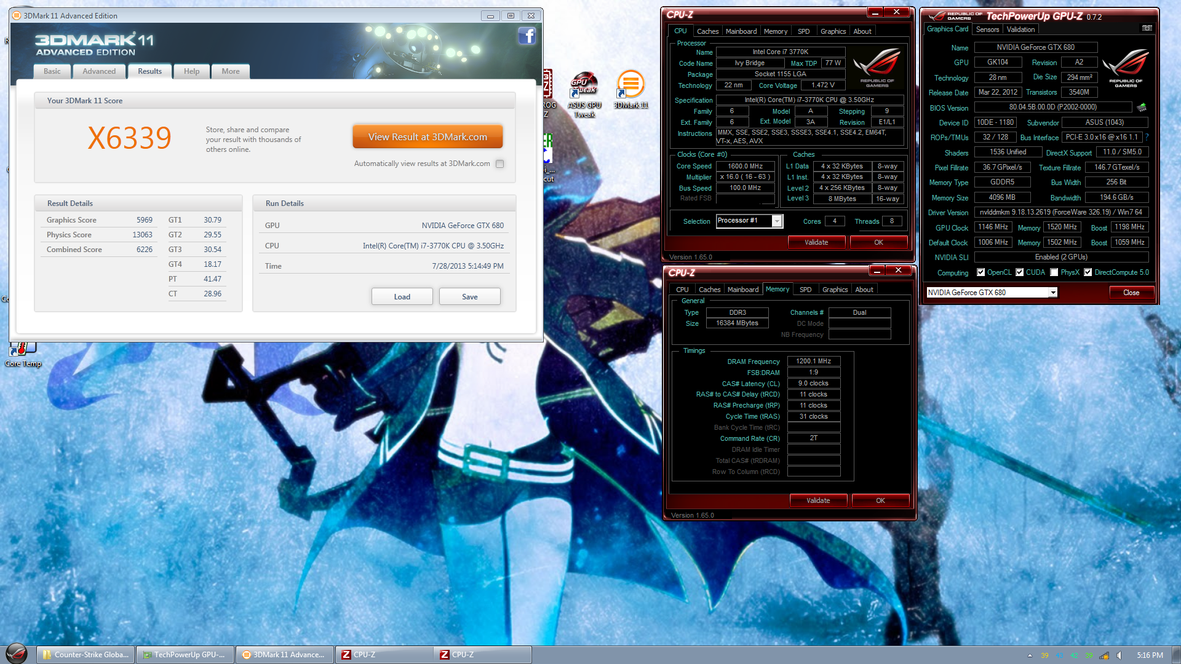Image resolution: width=1181 pixels, height=664 pixels.
Task: Select the Results tab in 3DMark 11
Action: 150,71
